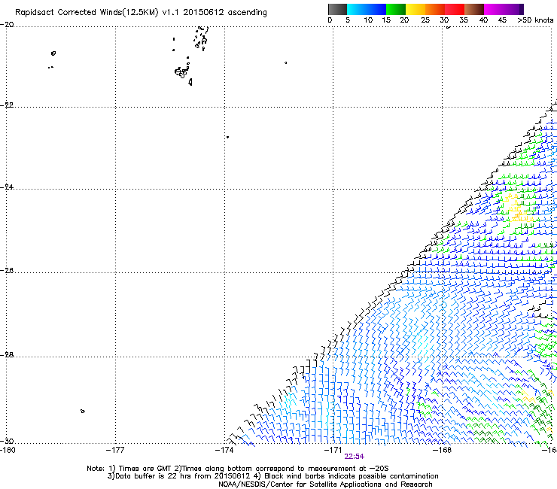
Task: Select the -26 latitude axis label
Action: click(7, 271)
